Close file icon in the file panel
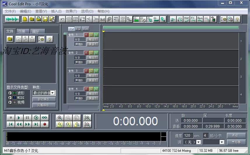Image resolution: width=250 pixels, height=155 pixels. (x=18, y=39)
